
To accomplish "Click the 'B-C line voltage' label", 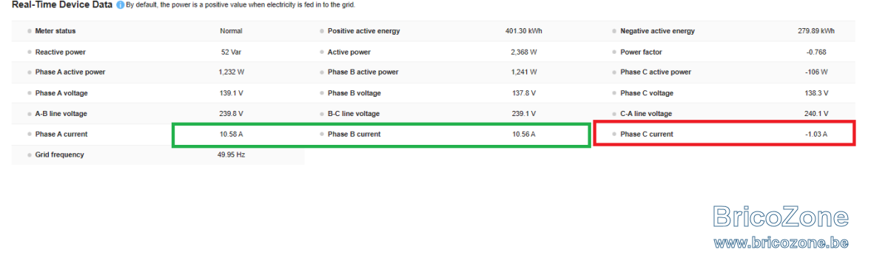I will click(x=354, y=114).
